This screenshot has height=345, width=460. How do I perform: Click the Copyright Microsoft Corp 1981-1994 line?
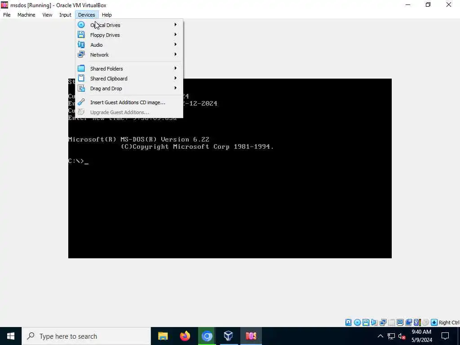(x=198, y=147)
